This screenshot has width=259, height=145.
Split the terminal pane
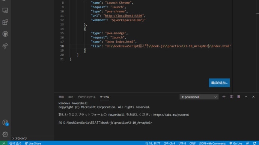[x=232, y=97]
